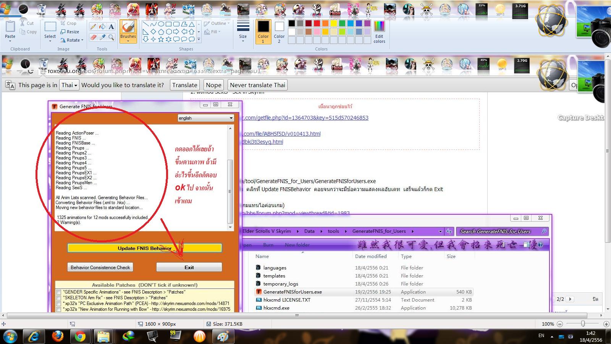The width and height of the screenshot is (611, 344).
Task: Open the shape Outline dropdown
Action: [217, 23]
